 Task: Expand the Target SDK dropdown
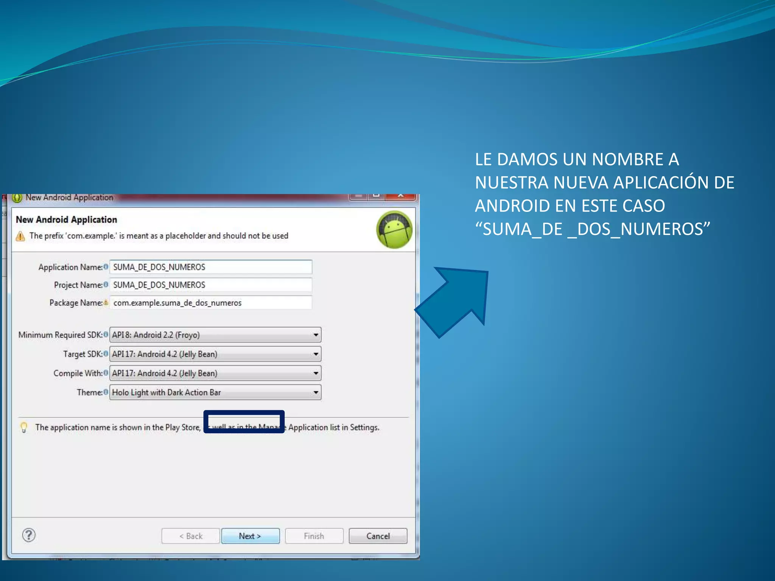(x=315, y=354)
